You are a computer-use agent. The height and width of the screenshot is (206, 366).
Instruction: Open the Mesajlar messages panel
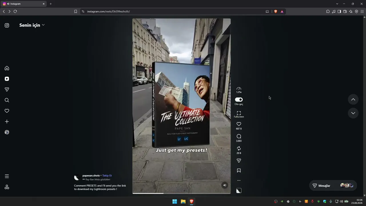333,186
